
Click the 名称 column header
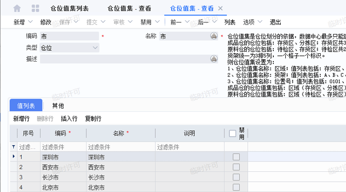point(121,133)
